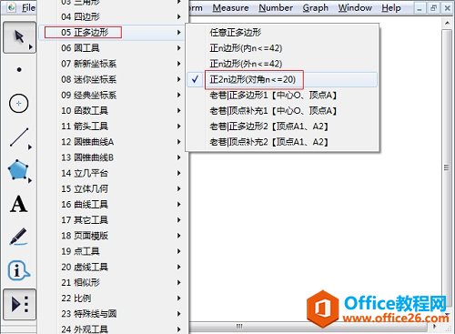Toggle checked 正2n边形(对角n<=20) tool
This screenshot has height=334, width=455.
coord(282,79)
